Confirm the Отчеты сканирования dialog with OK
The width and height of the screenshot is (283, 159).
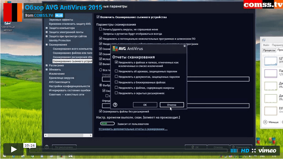click(x=145, y=105)
